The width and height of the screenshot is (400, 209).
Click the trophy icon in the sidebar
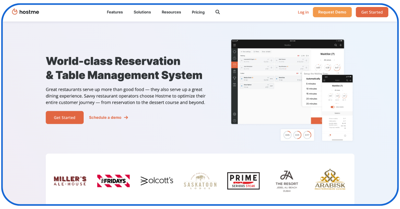(234, 78)
